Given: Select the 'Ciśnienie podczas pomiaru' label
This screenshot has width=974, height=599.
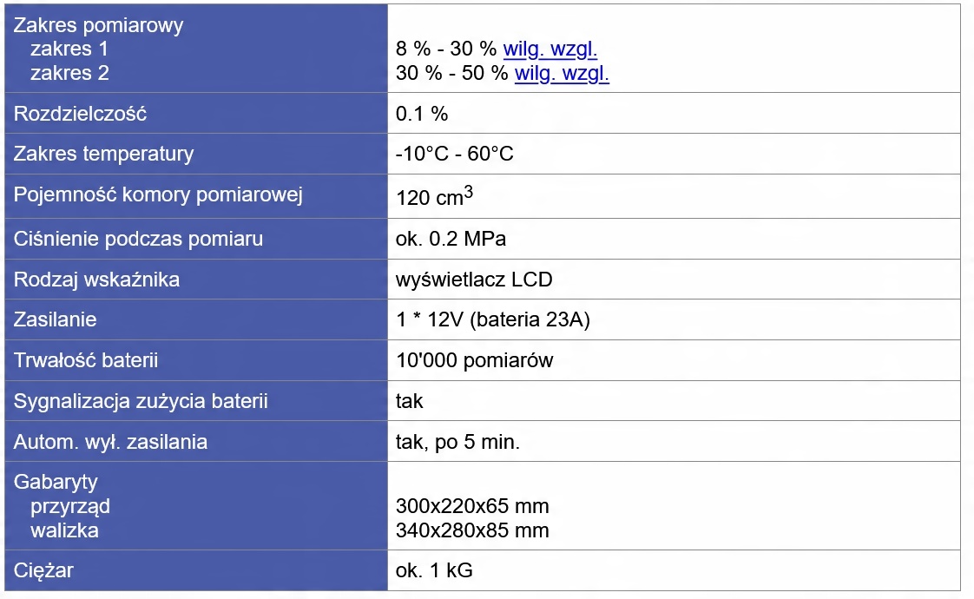Looking at the screenshot, I should pos(138,238).
